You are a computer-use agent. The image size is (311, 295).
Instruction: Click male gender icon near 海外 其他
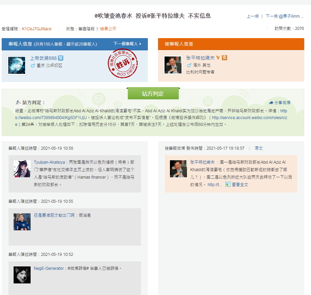coord(189,65)
